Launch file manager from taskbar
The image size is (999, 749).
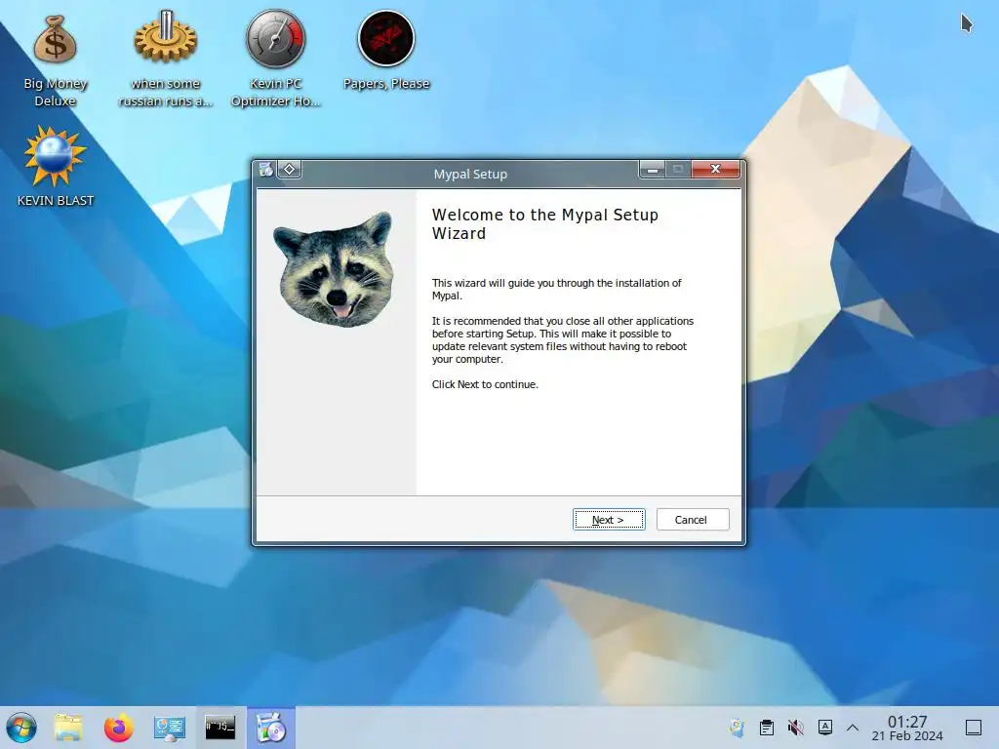click(68, 728)
